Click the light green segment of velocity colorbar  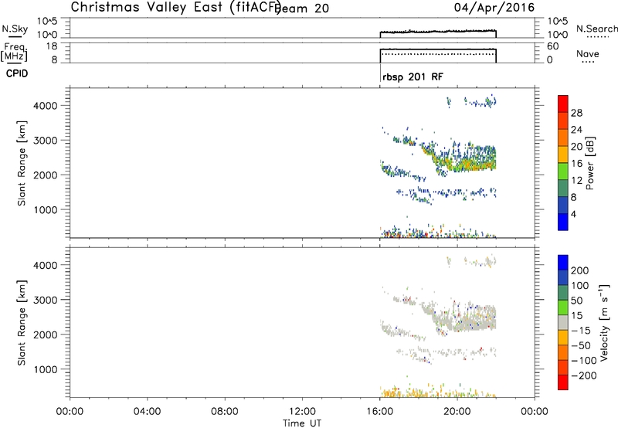[563, 307]
